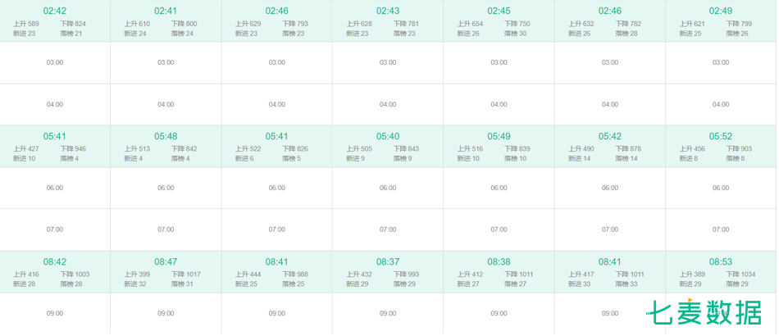This screenshot has width=779, height=336.
Task: Click the 上升 589 rising count
Action: coord(26,23)
